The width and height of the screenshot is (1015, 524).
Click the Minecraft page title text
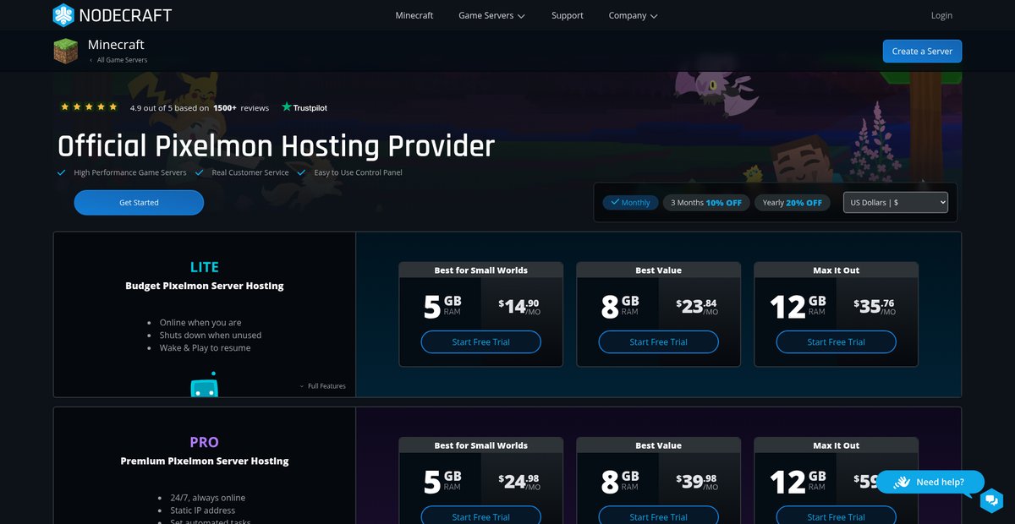click(116, 44)
